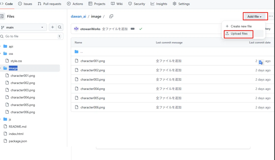Open character004.png in file table
The height and width of the screenshot is (160, 275).
pyautogui.click(x=93, y=89)
